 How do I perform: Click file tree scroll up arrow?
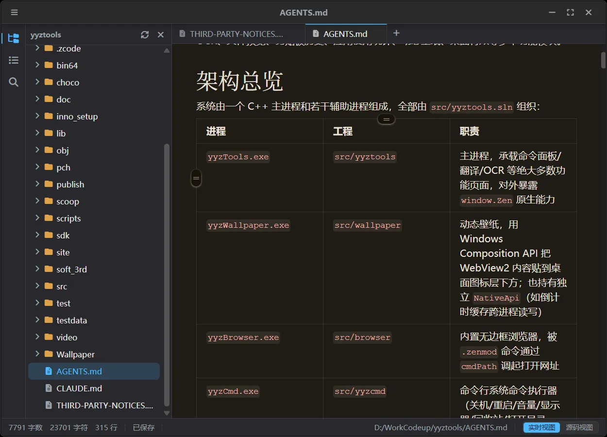[x=167, y=50]
